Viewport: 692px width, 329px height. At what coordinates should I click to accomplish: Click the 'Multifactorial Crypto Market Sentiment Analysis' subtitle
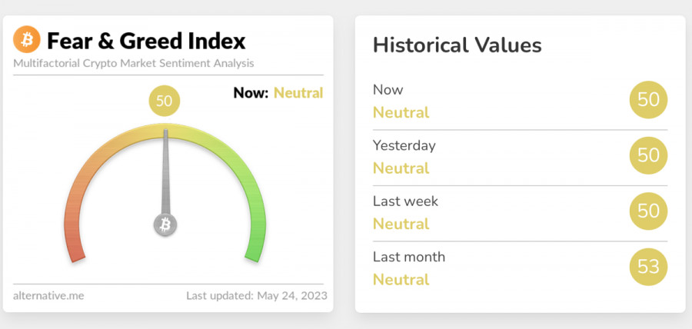(x=133, y=63)
